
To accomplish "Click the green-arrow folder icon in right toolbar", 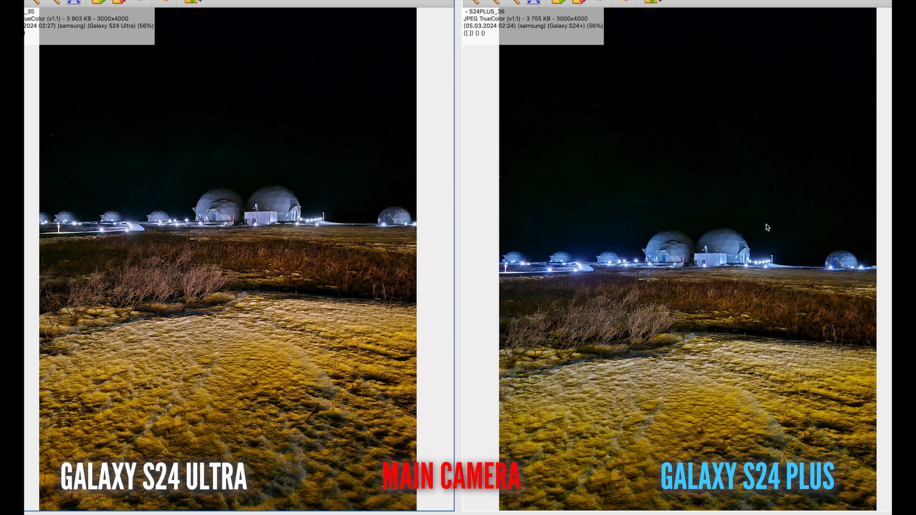I will (558, 2).
